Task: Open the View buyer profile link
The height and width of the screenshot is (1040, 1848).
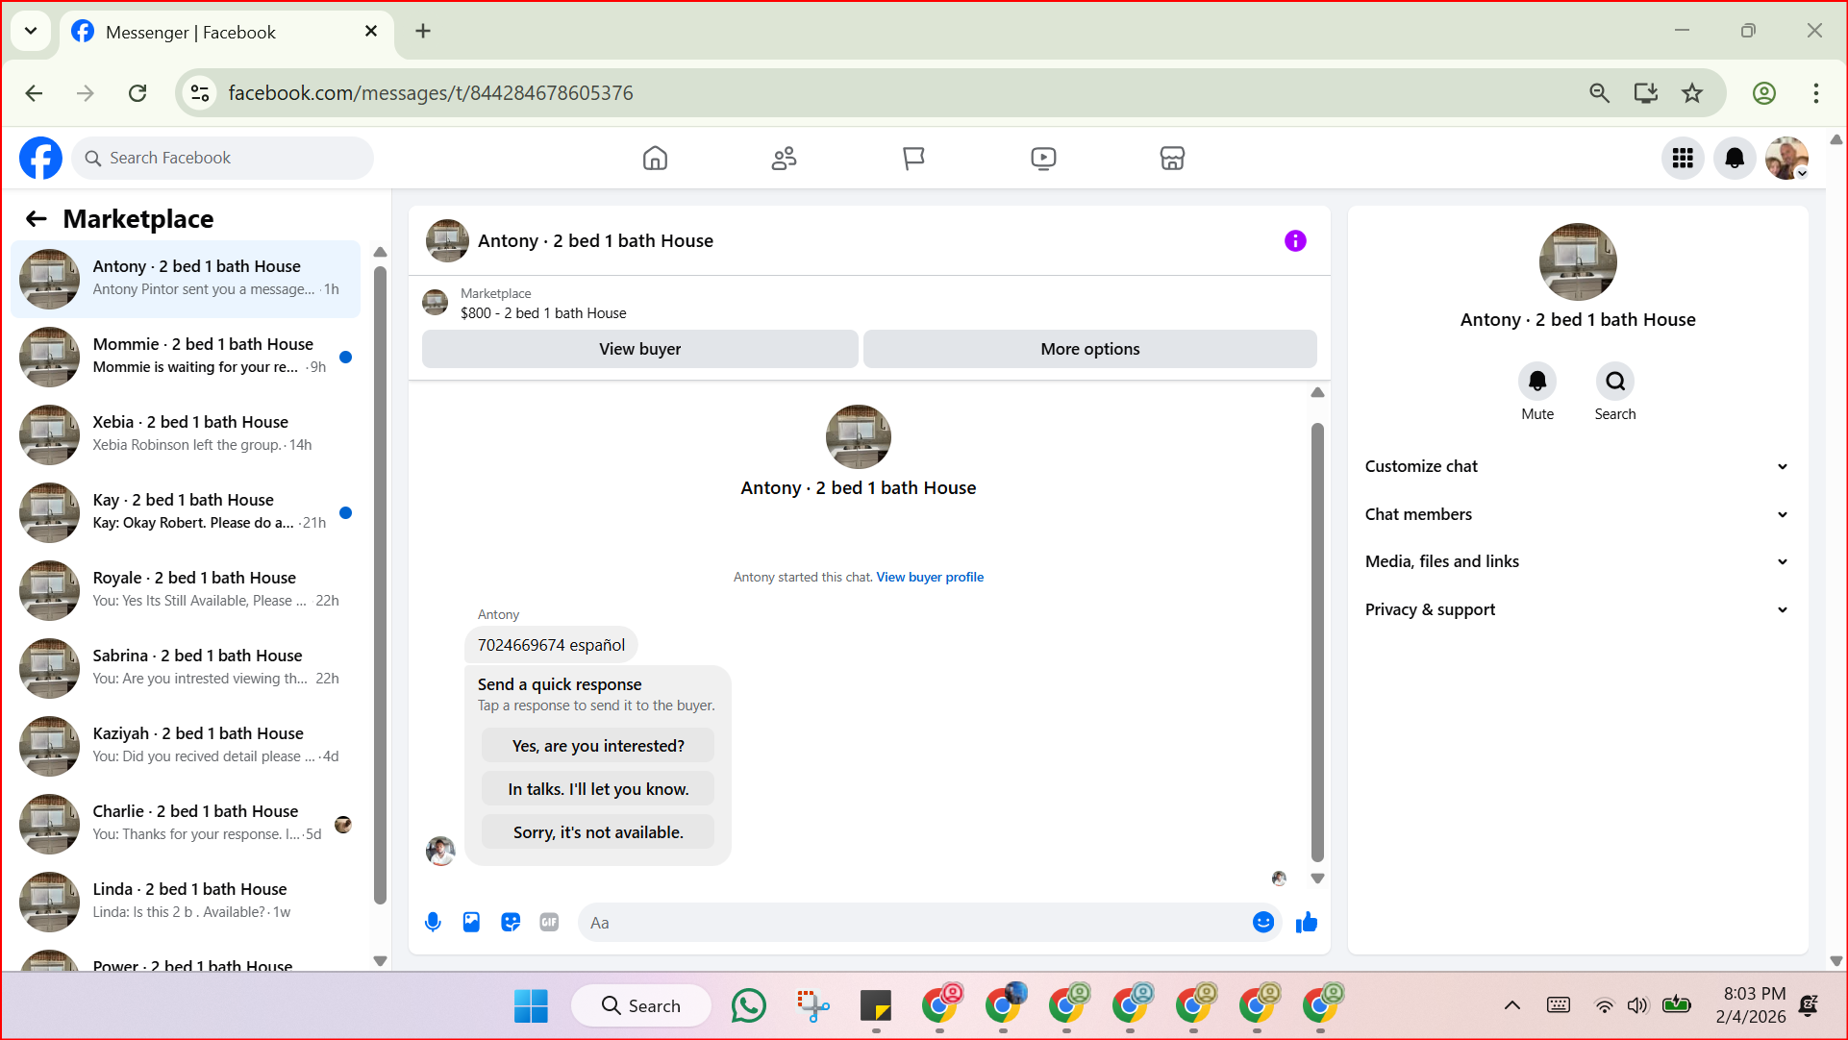Action: [x=930, y=578]
